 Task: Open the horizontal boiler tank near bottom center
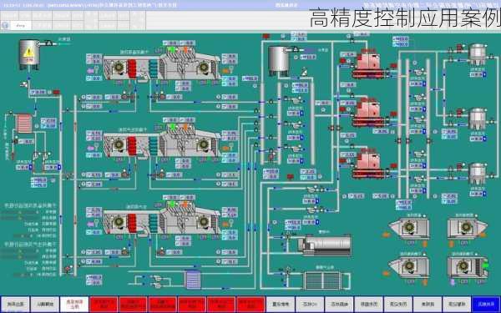point(325,245)
